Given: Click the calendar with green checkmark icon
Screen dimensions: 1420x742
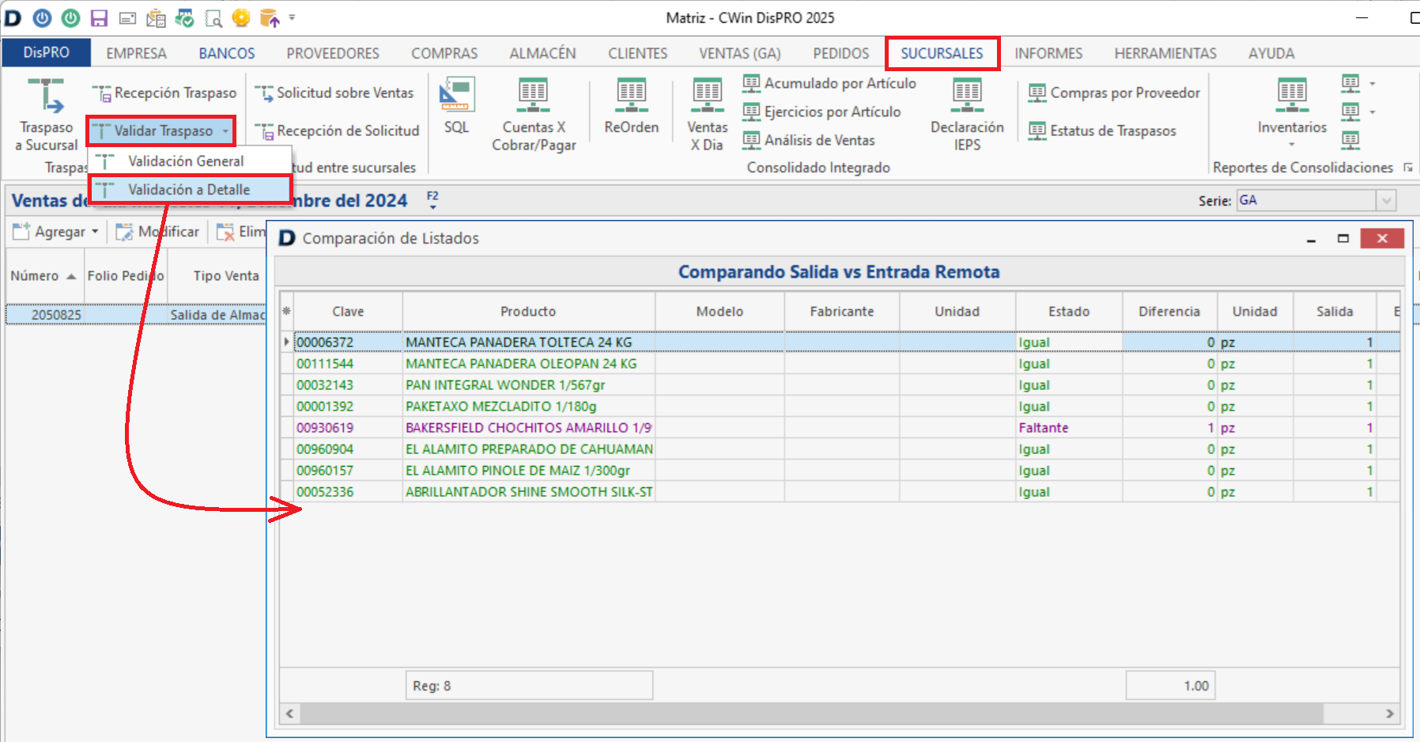Looking at the screenshot, I should click(x=185, y=17).
